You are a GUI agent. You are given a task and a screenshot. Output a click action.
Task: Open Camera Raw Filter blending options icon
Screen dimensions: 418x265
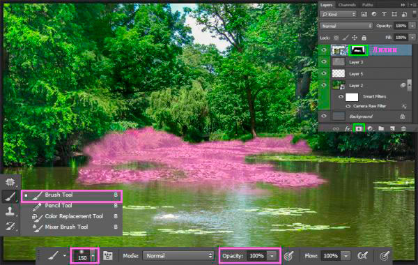tap(404, 106)
